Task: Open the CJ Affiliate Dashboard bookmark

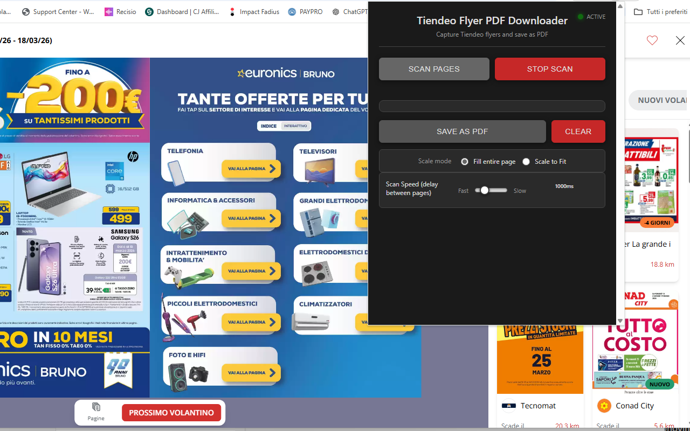Action: 183,11
